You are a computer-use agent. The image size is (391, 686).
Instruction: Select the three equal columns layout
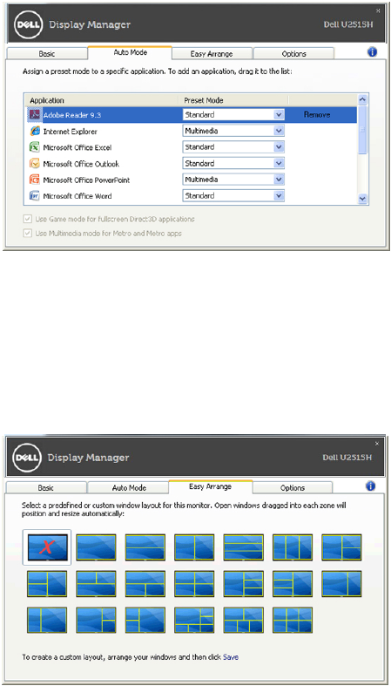293,547
